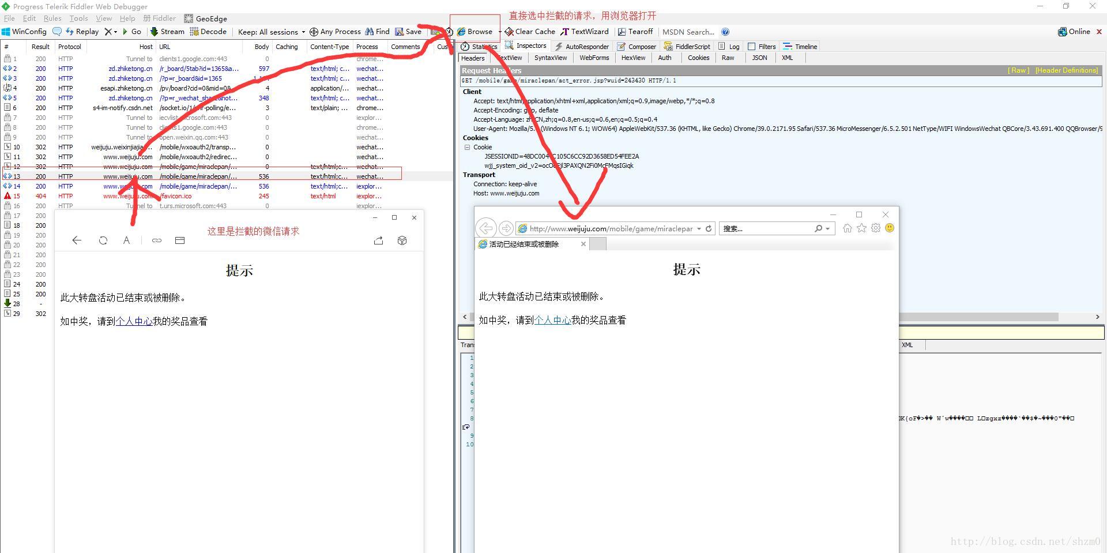Open the IE address bar dropdown arrow

(699, 229)
